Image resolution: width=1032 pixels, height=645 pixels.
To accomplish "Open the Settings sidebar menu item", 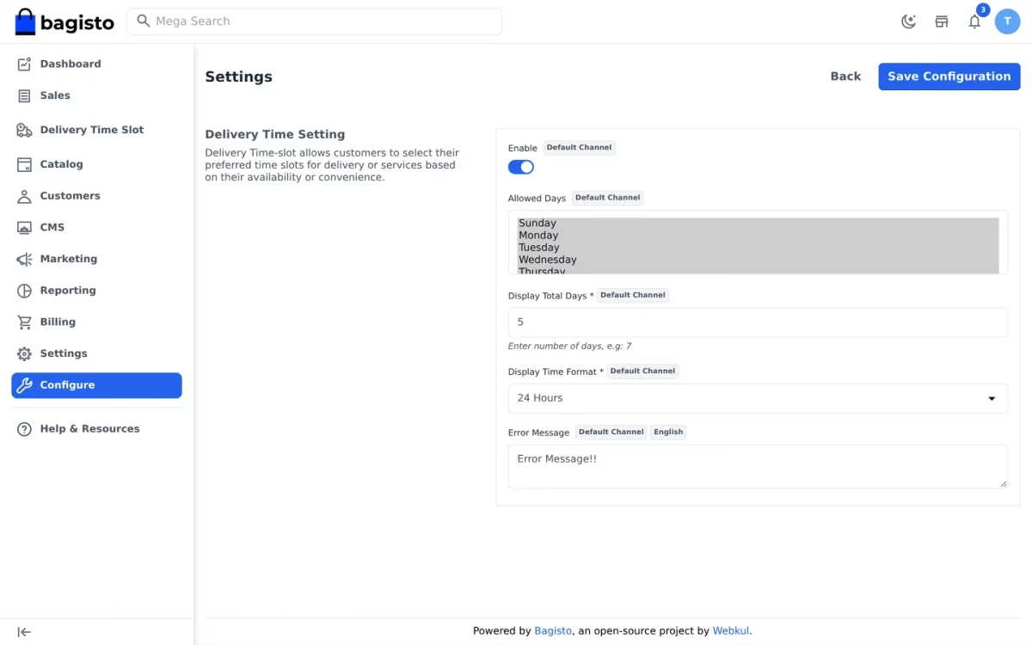I will (96, 353).
